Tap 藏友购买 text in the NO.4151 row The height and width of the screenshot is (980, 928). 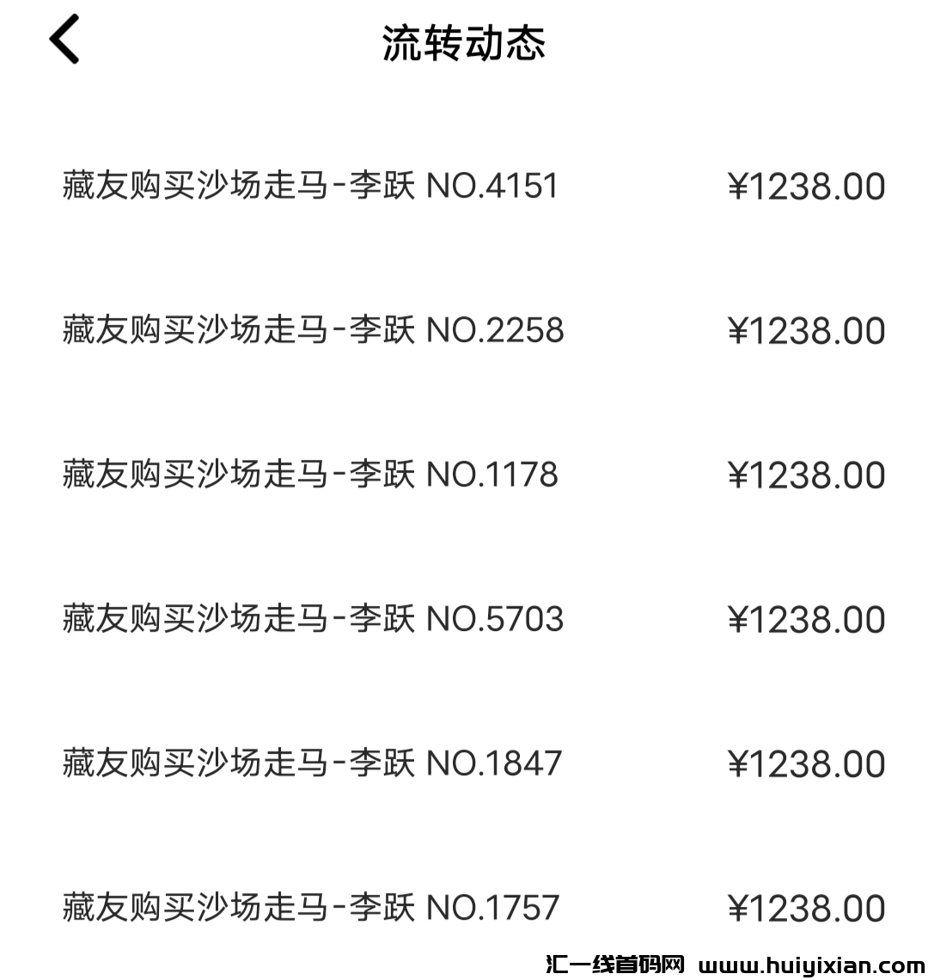(x=129, y=186)
